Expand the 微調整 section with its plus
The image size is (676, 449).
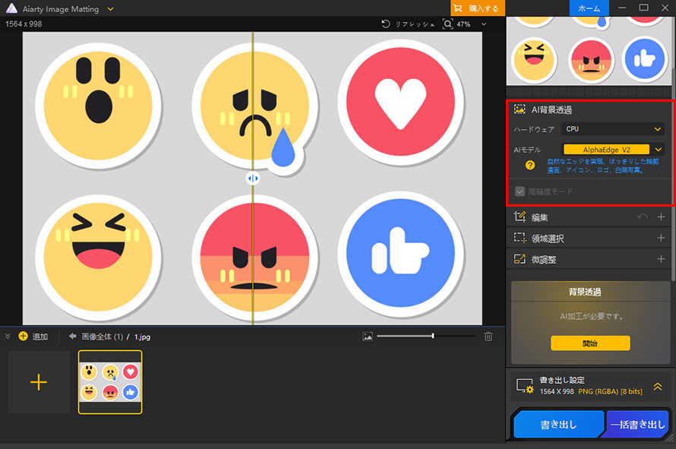click(x=661, y=259)
